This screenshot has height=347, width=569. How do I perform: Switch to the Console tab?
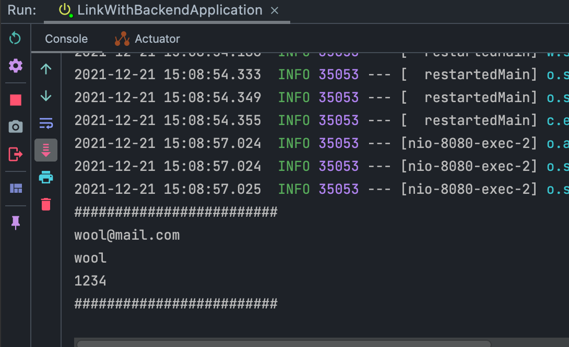click(x=66, y=39)
